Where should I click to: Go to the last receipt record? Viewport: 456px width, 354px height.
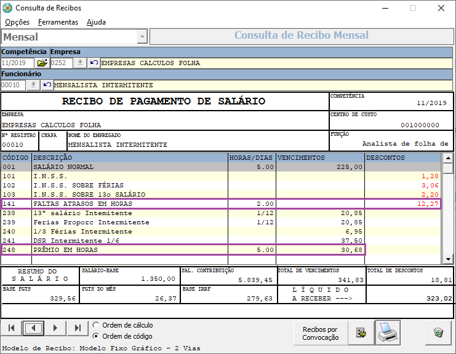point(78,328)
